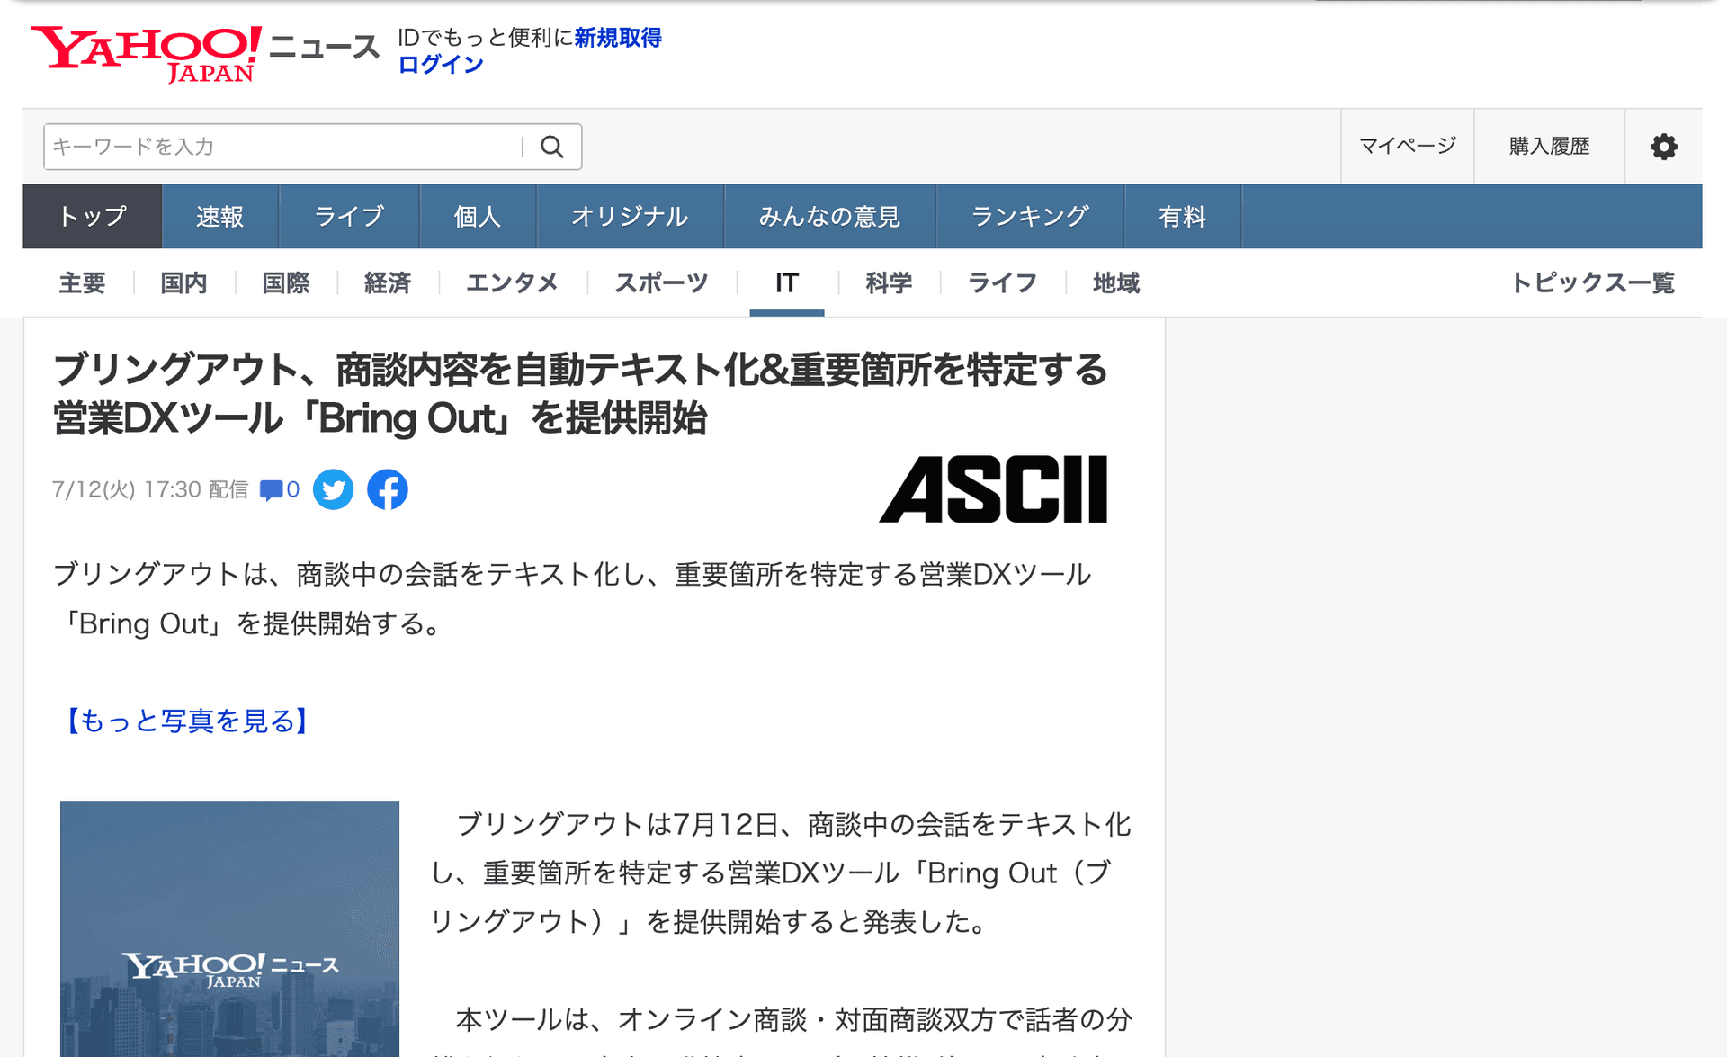Screen dimensions: 1727x1057
Task: Select the 速報 tab
Action: click(x=220, y=217)
